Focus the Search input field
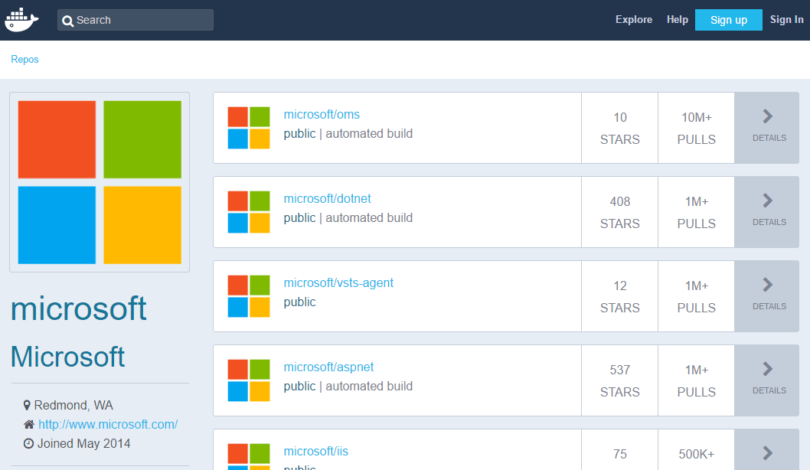810x470 pixels. (x=142, y=20)
